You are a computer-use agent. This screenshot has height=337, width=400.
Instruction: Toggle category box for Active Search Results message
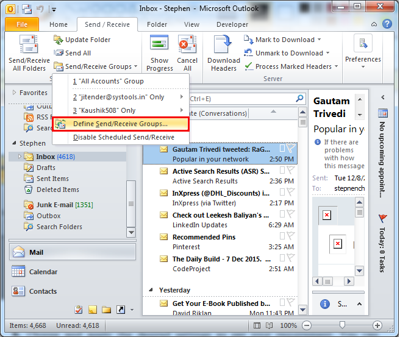[282, 170]
